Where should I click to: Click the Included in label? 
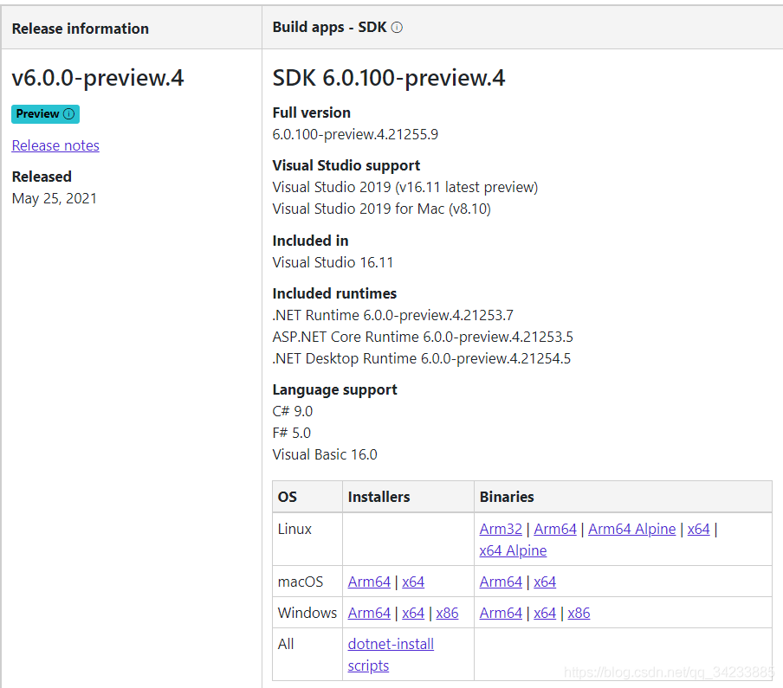pos(311,241)
